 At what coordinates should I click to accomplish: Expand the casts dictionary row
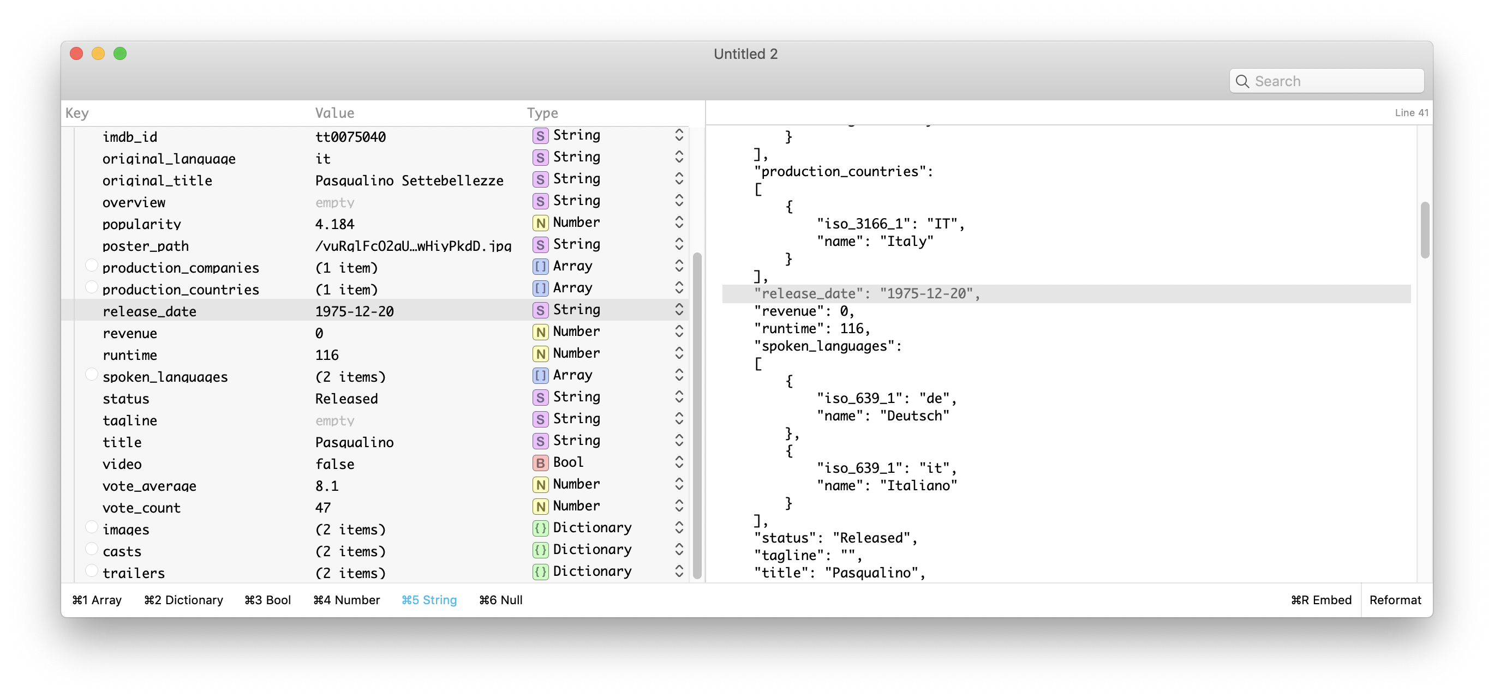click(91, 549)
